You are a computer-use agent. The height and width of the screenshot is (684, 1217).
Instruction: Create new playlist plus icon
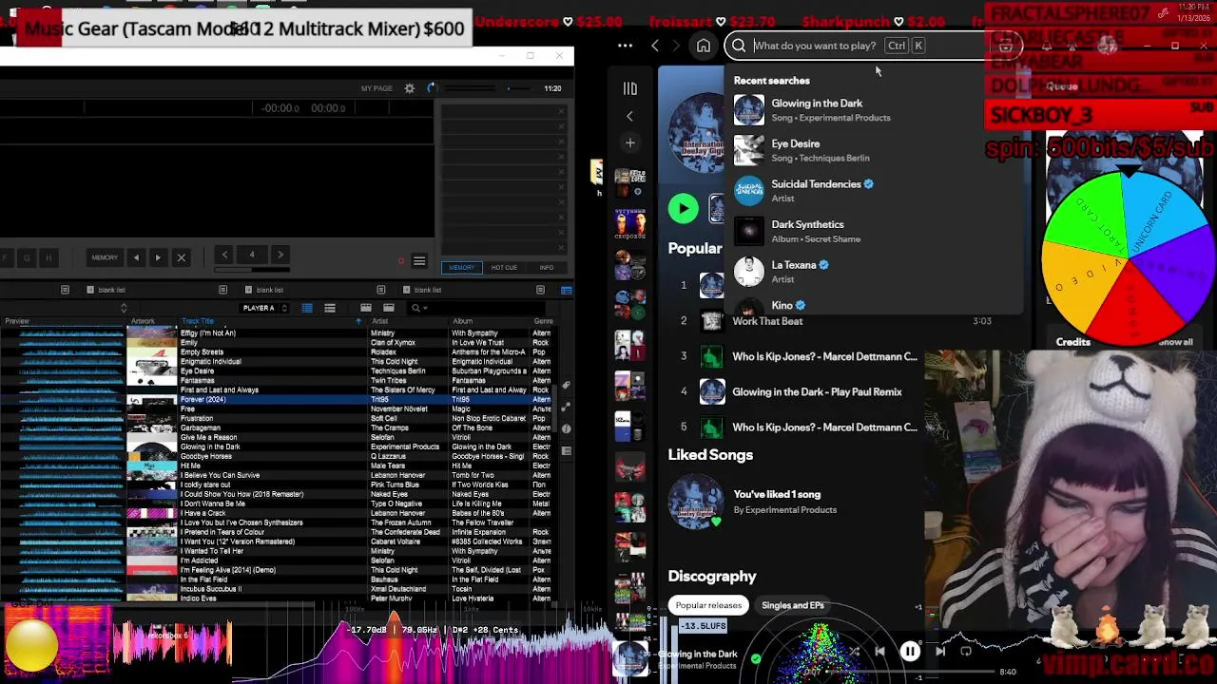629,142
